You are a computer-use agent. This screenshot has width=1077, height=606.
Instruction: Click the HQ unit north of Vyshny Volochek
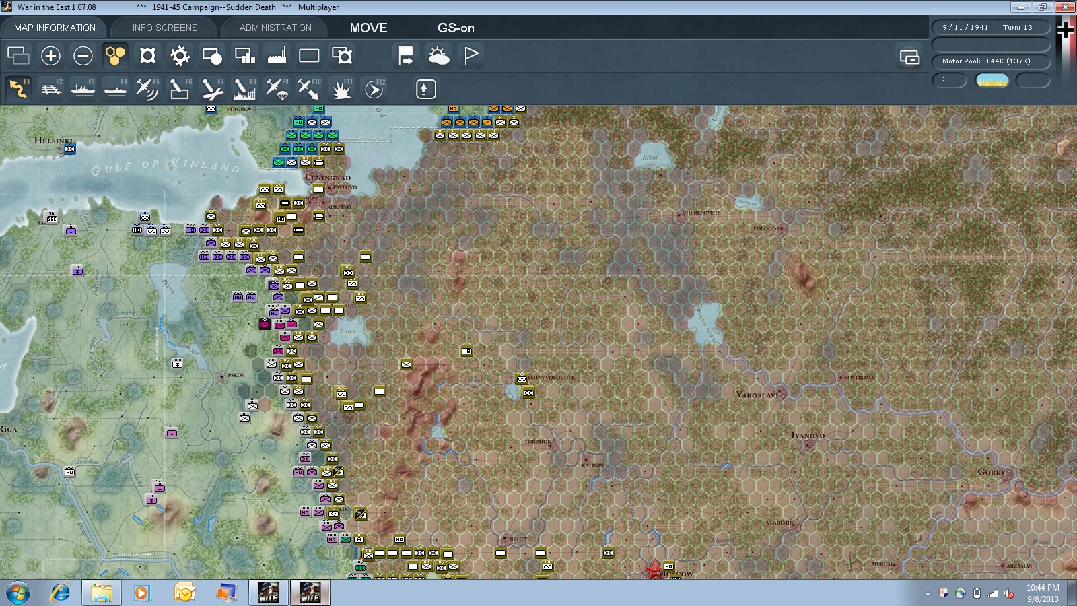466,351
